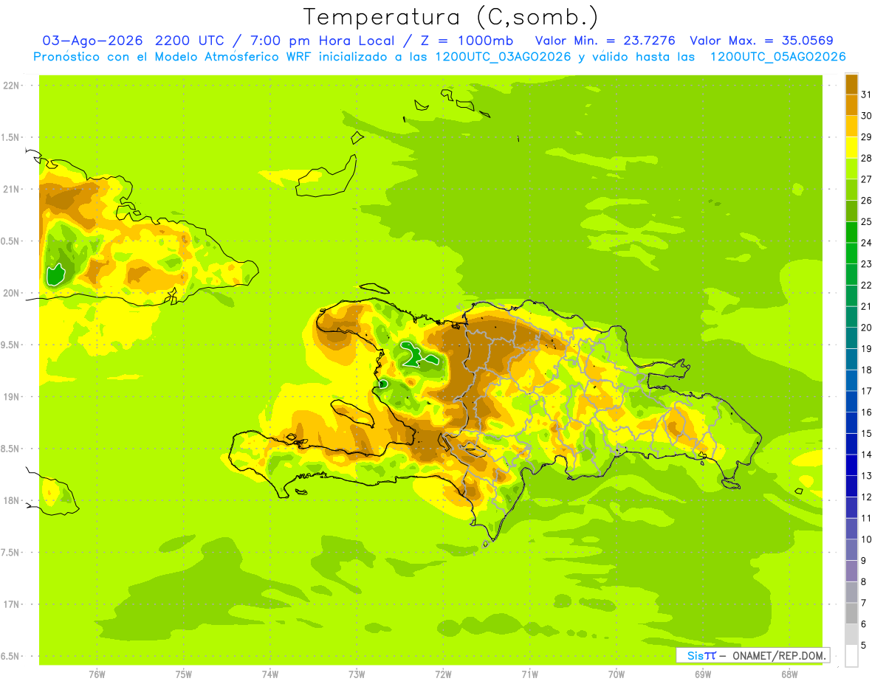Click the lime swatch between 27 and 28
The height and width of the screenshot is (684, 886).
click(x=851, y=168)
